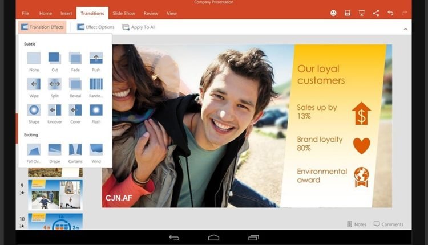
Task: Choose the Wipe transition effect
Action: click(x=34, y=84)
